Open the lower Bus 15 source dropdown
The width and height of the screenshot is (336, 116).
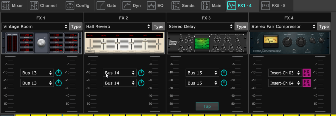point(202,83)
